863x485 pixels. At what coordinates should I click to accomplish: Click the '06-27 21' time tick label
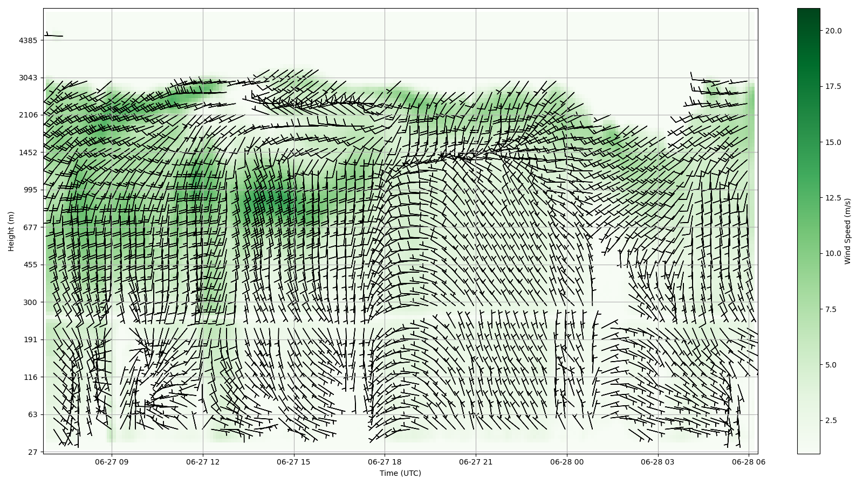pos(476,462)
